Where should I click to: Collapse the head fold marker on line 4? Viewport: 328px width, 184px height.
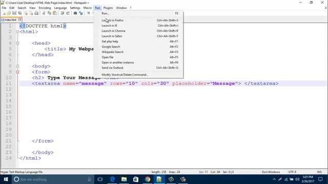pos(17,43)
